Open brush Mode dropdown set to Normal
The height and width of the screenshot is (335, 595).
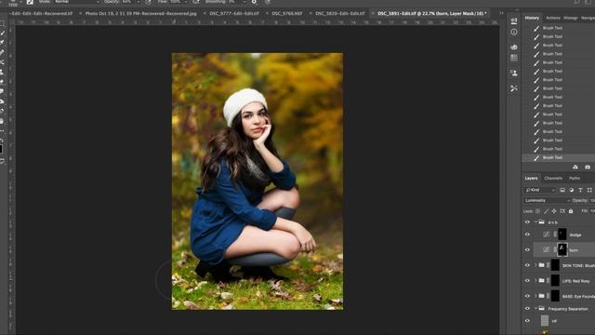[77, 2]
